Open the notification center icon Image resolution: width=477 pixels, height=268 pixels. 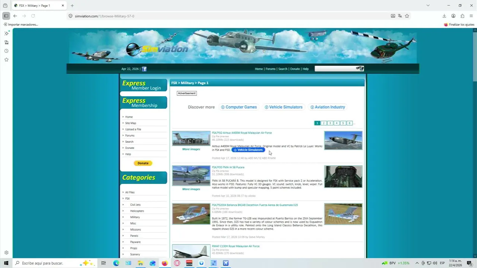[469, 263]
